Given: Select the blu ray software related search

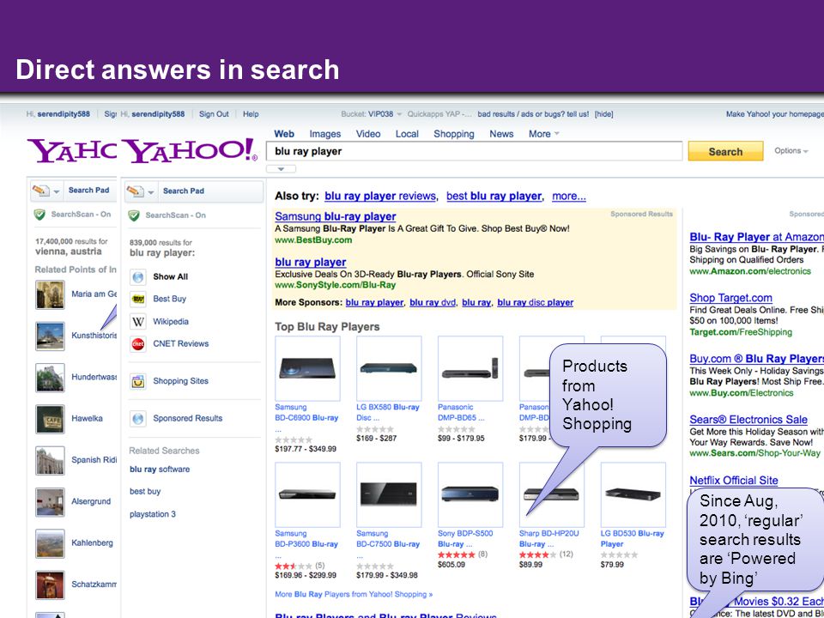Looking at the screenshot, I should [160, 470].
